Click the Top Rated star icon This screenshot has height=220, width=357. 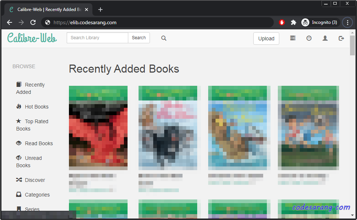[x=19, y=121]
